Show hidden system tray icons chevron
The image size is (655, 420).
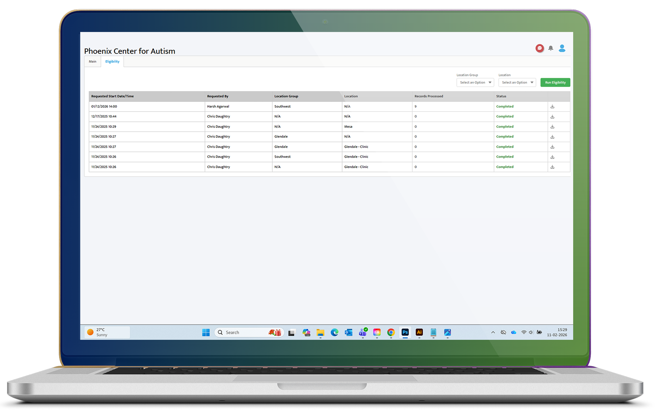(493, 332)
